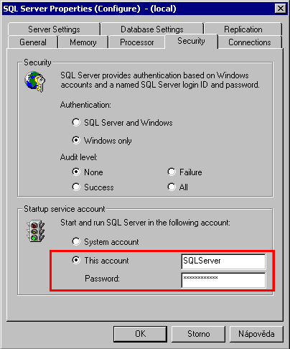Click into the Password field

pyautogui.click(x=223, y=280)
